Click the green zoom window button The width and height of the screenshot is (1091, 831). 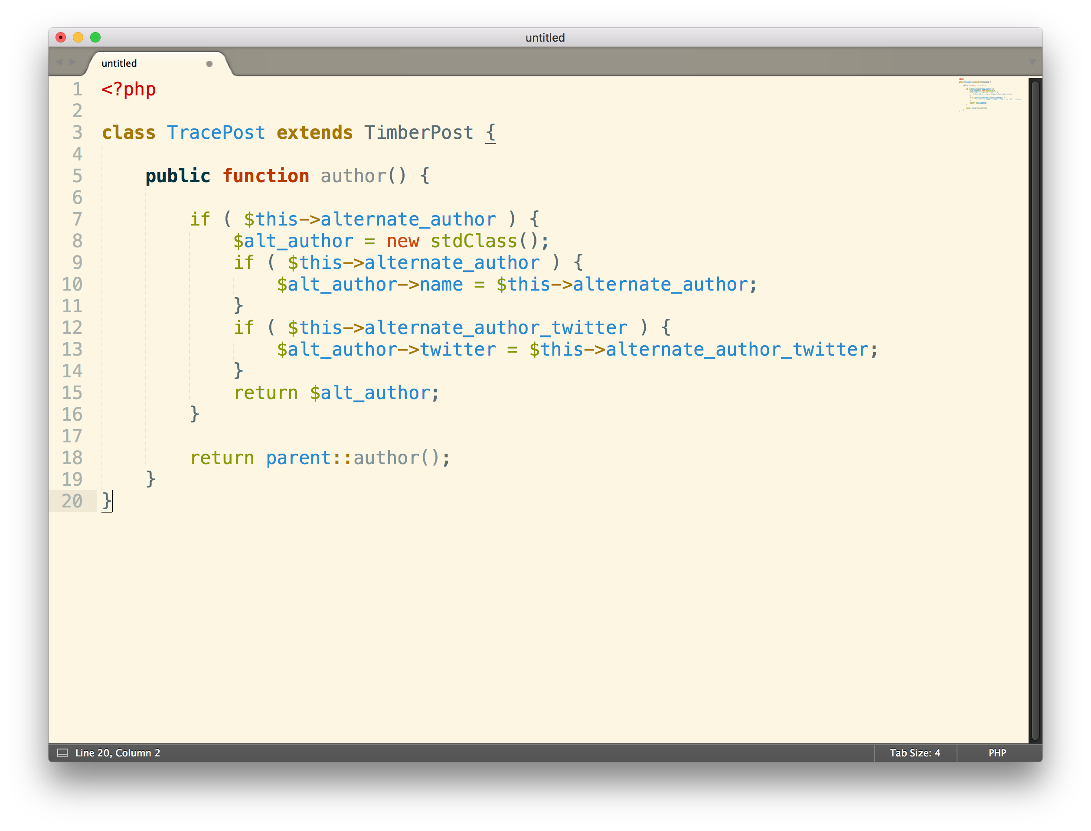pyautogui.click(x=95, y=38)
